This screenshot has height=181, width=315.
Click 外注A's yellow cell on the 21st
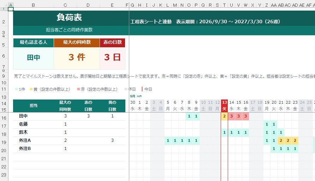tap(281, 140)
